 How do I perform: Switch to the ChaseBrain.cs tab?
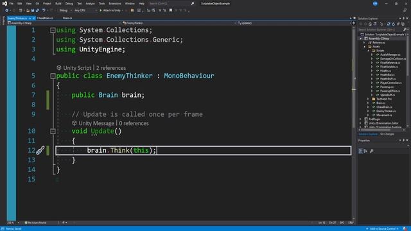(x=45, y=18)
